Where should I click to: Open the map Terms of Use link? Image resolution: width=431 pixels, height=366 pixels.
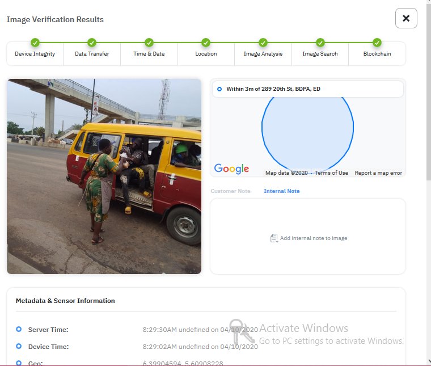[x=331, y=173]
